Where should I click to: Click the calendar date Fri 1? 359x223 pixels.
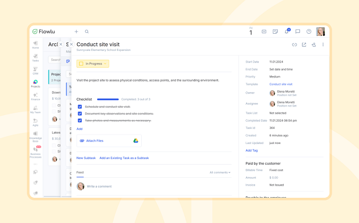tap(251, 31)
